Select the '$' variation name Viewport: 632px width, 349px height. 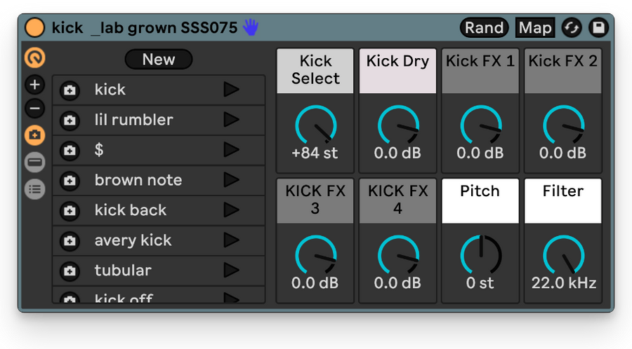tap(99, 149)
